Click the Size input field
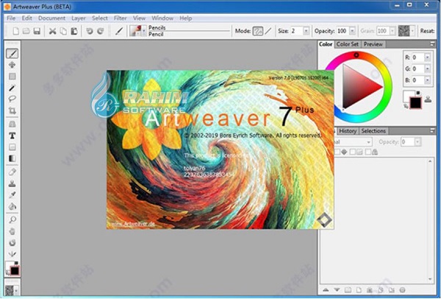441x299 pixels. point(297,31)
